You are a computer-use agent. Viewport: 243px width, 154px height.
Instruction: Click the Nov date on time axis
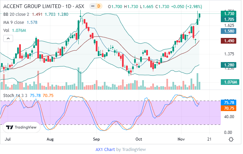click(181, 139)
